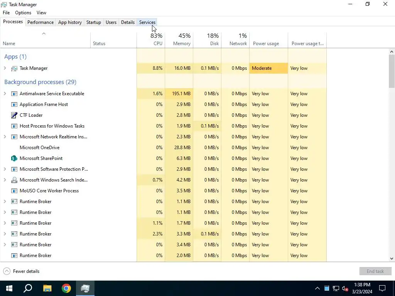Sort by the Power usage column header
The width and height of the screenshot is (395, 296).
pyautogui.click(x=269, y=40)
